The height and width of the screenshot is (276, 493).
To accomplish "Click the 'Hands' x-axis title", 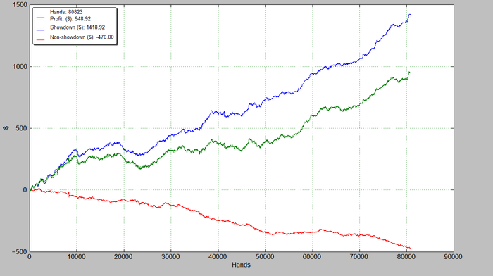I will [x=241, y=265].
